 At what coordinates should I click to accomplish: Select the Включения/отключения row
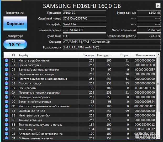(x=80, y=102)
